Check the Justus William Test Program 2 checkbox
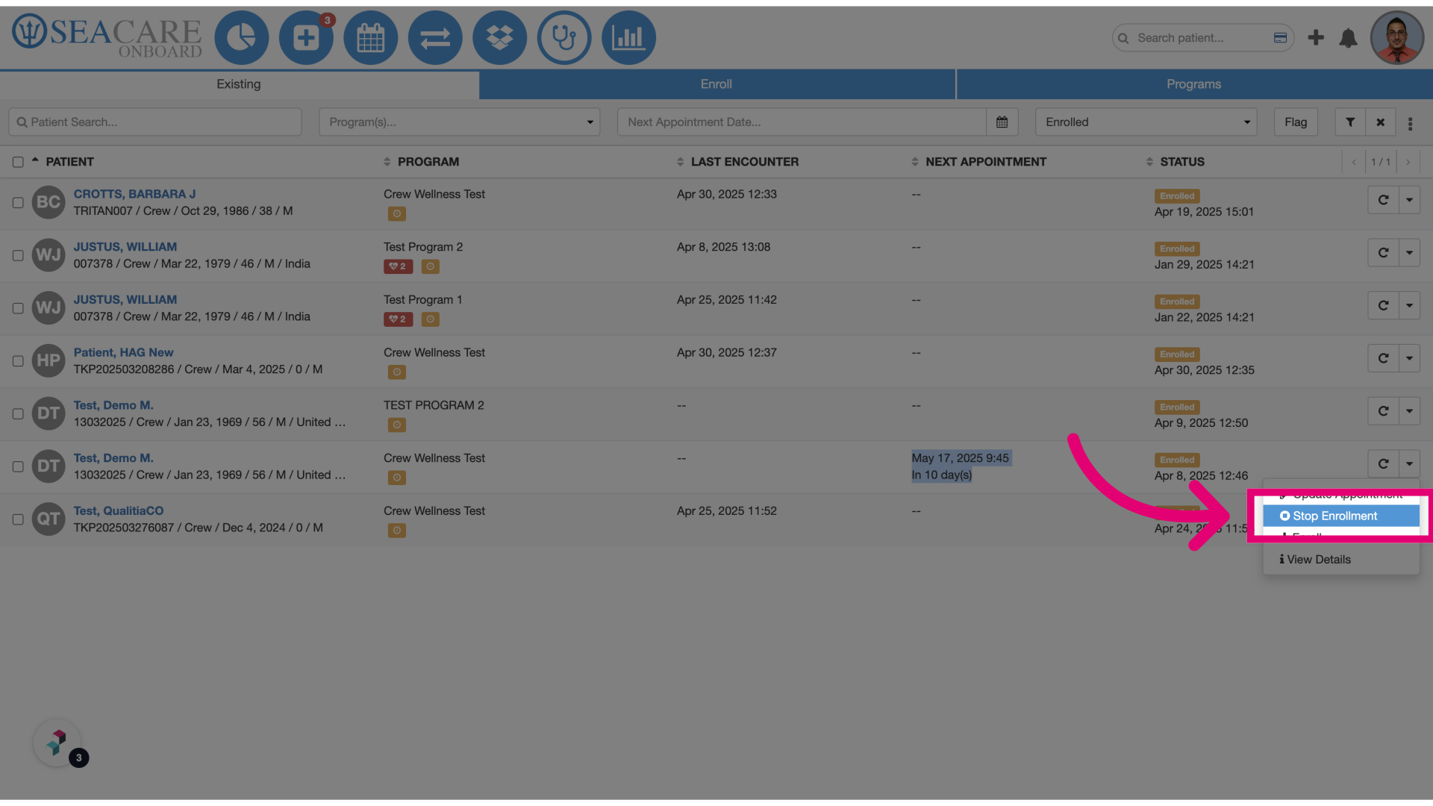 pyautogui.click(x=18, y=255)
